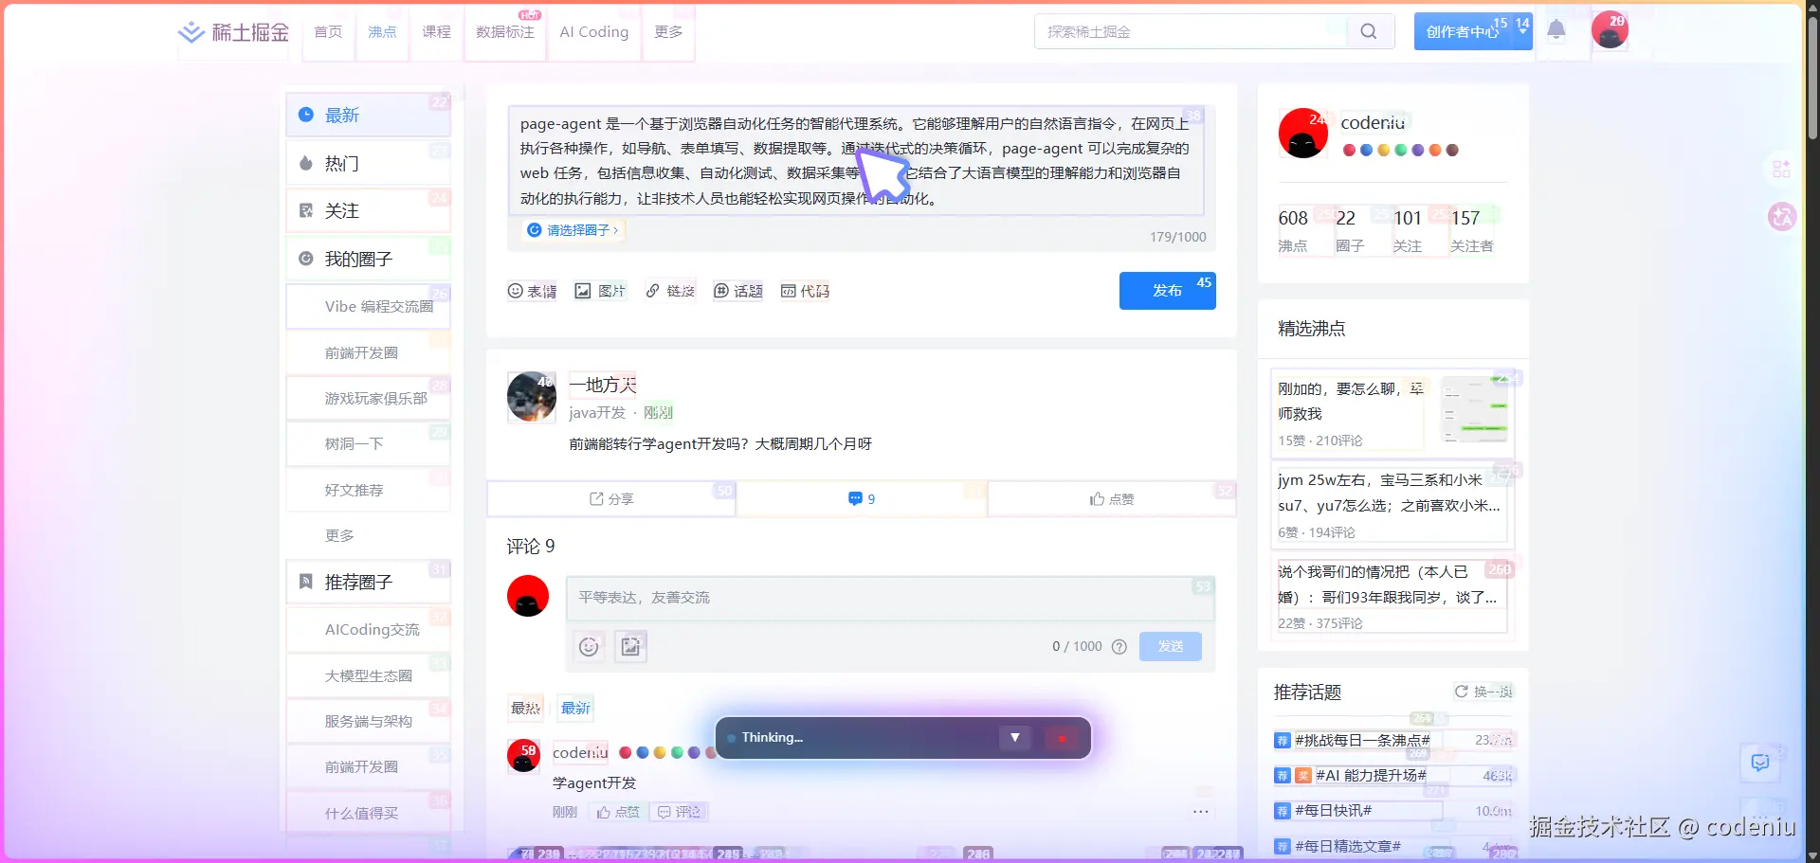This screenshot has width=1820, height=863.
Task: Click the search magnifier icon
Action: point(1369,30)
